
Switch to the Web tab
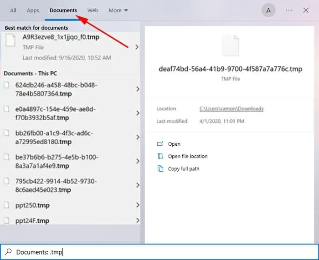93,10
